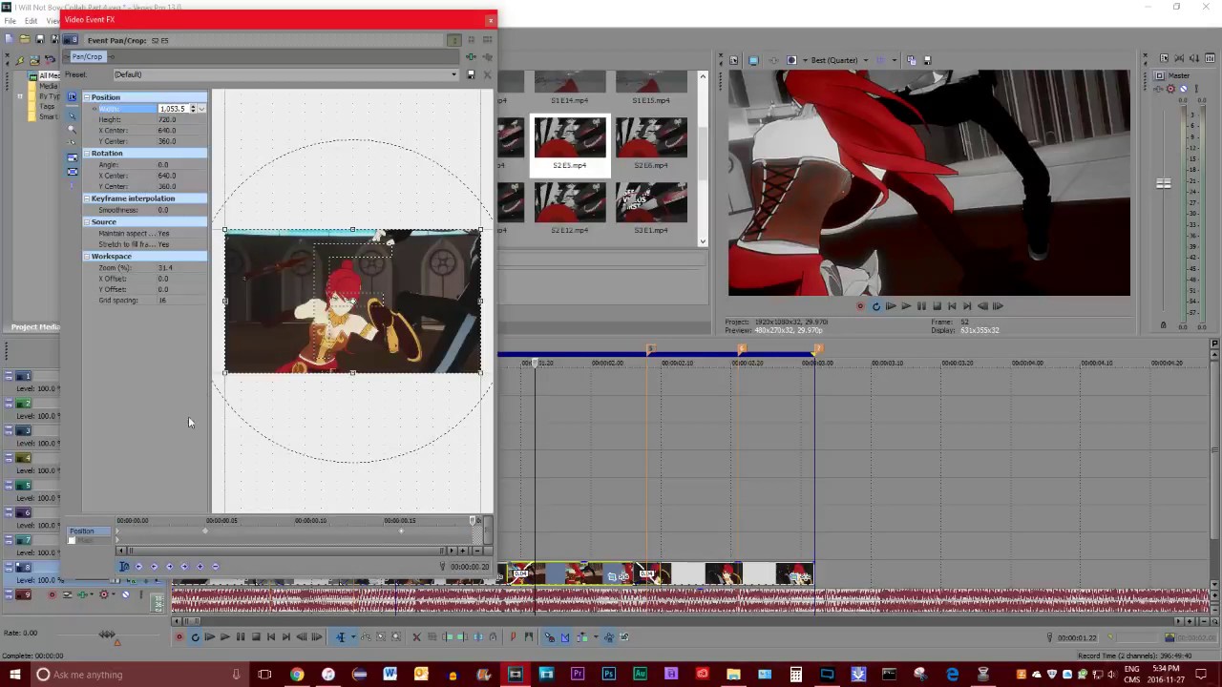Collapse the Workspace property group
The width and height of the screenshot is (1222, 687).
(87, 257)
